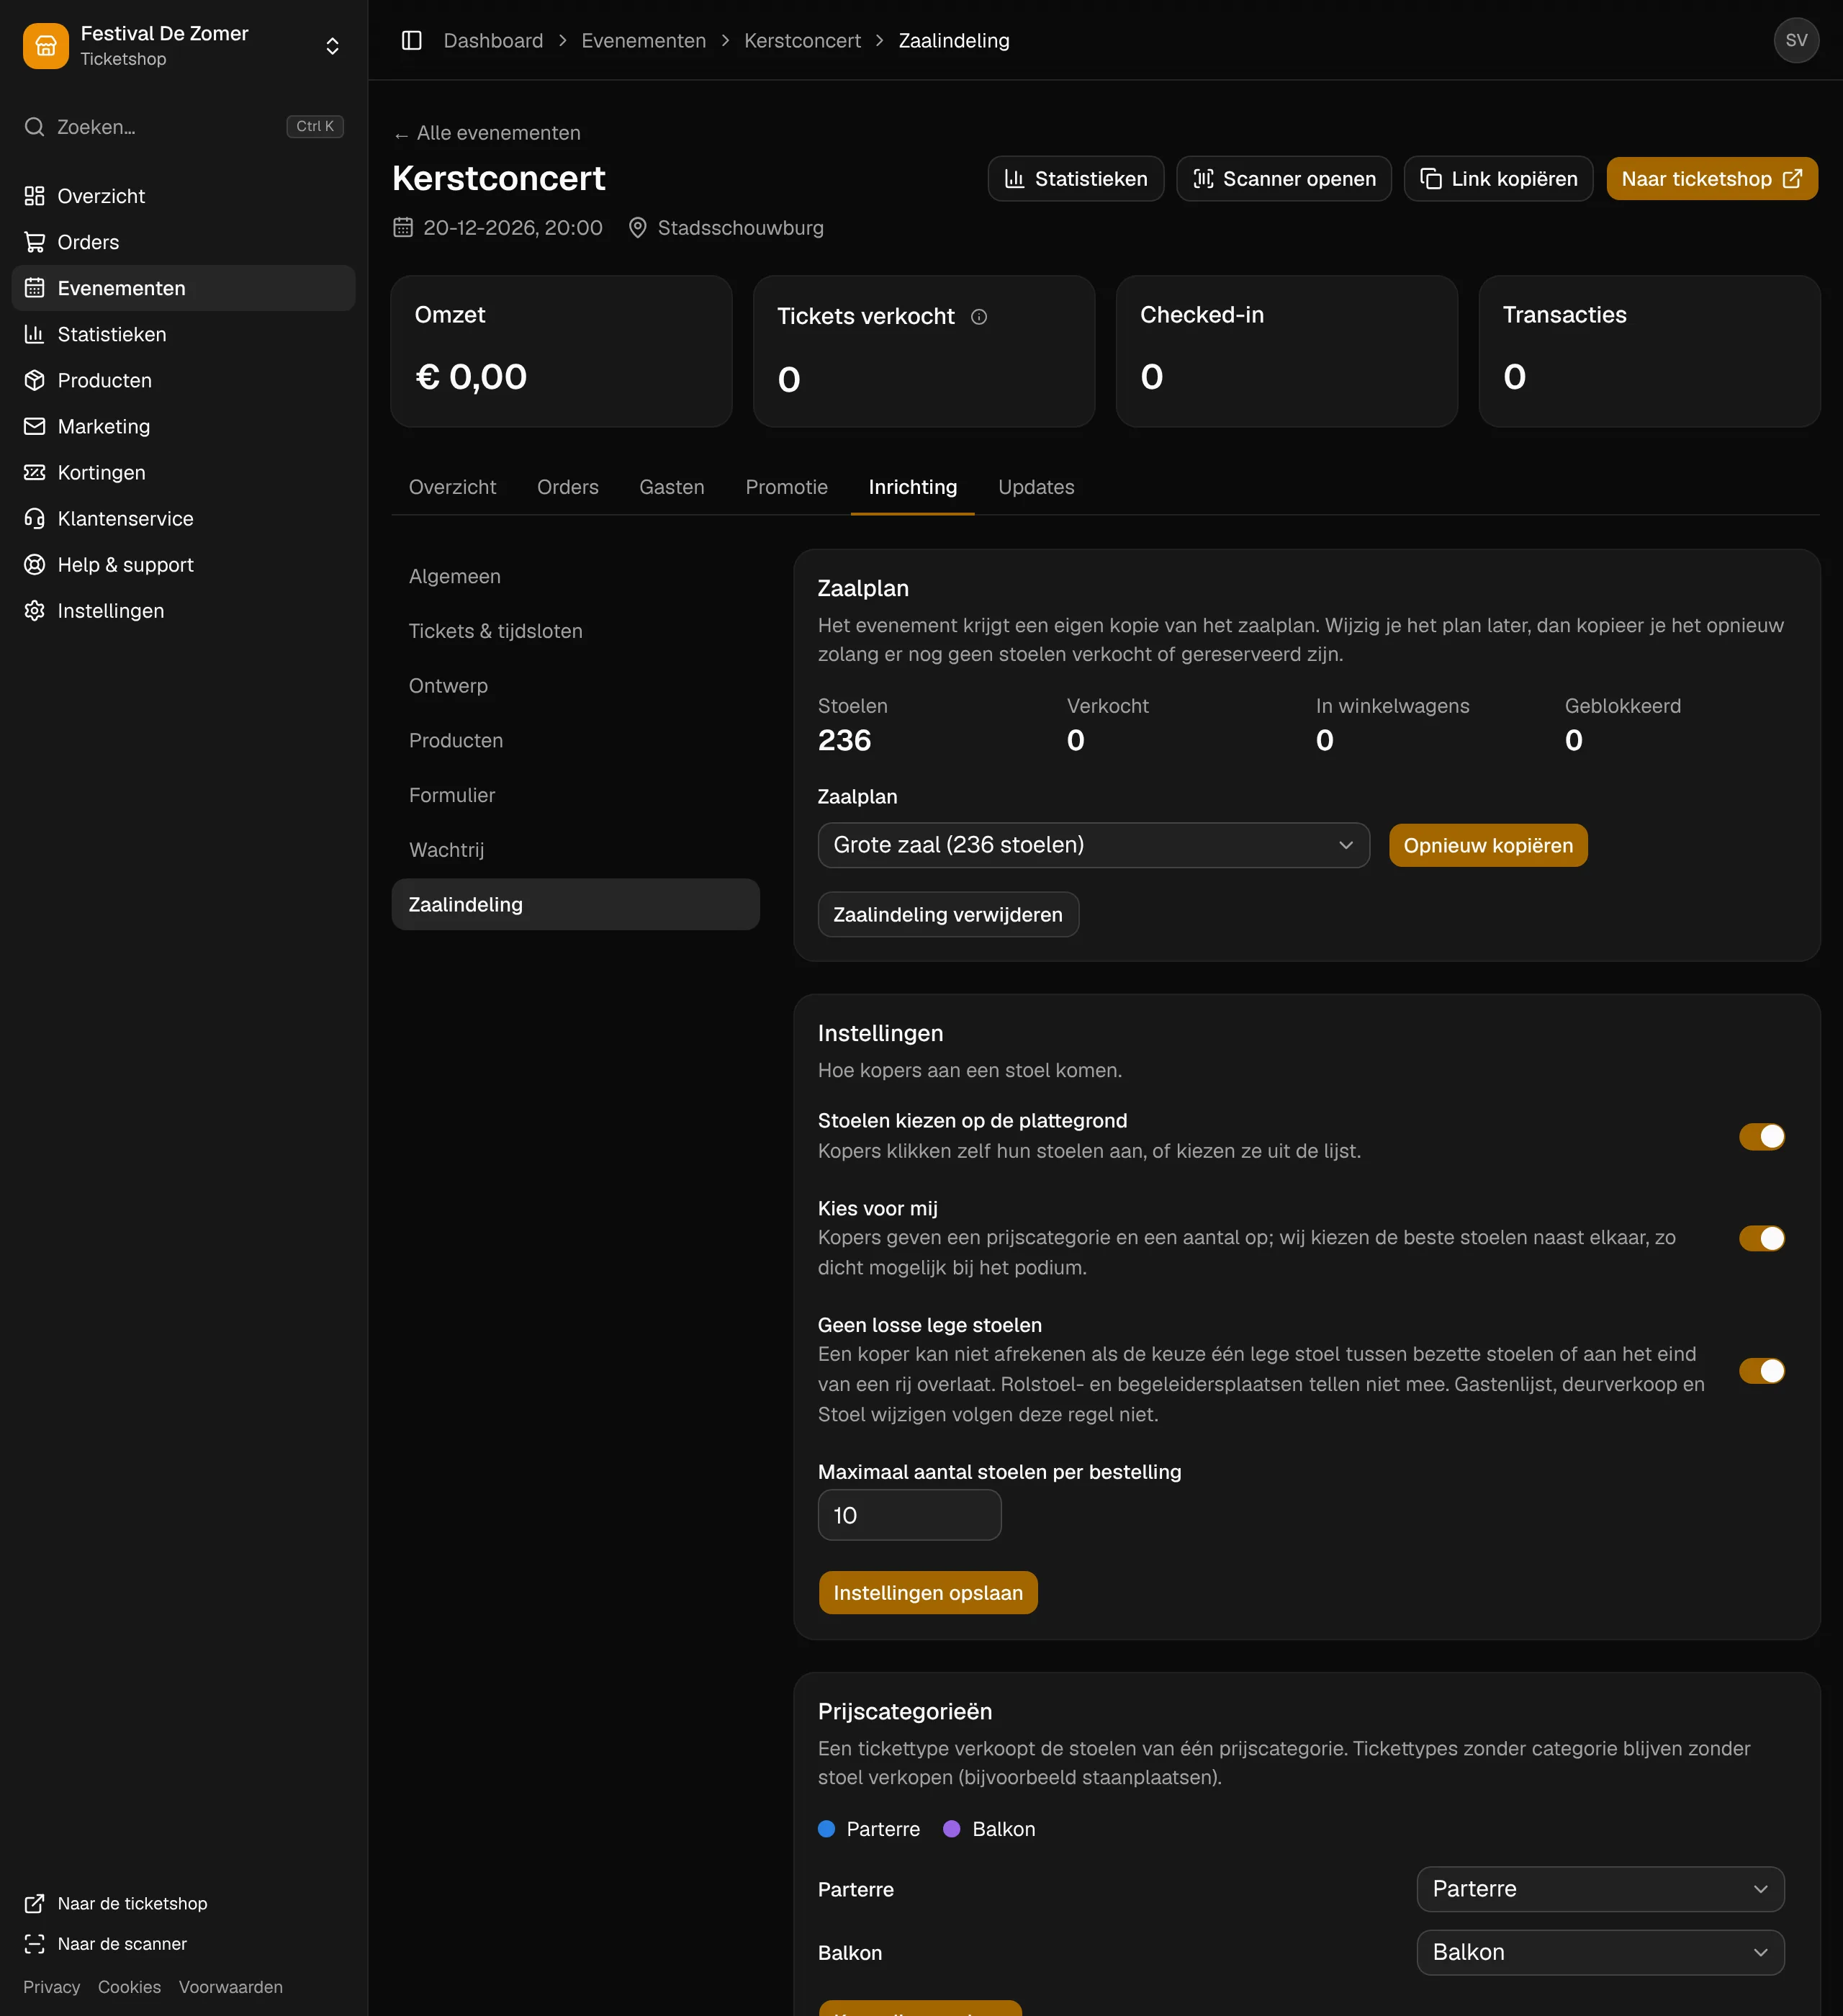Open the SV user avatar
The width and height of the screenshot is (1843, 2016).
(1796, 40)
